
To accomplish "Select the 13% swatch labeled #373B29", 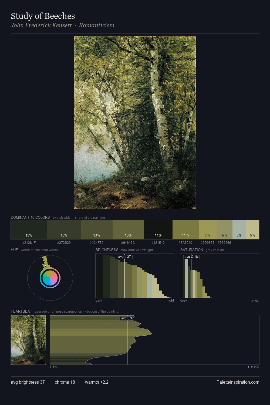I will 64,230.
